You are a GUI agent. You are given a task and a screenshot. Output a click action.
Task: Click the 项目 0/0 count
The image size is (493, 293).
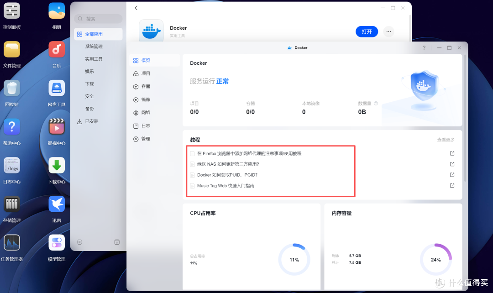click(x=194, y=112)
